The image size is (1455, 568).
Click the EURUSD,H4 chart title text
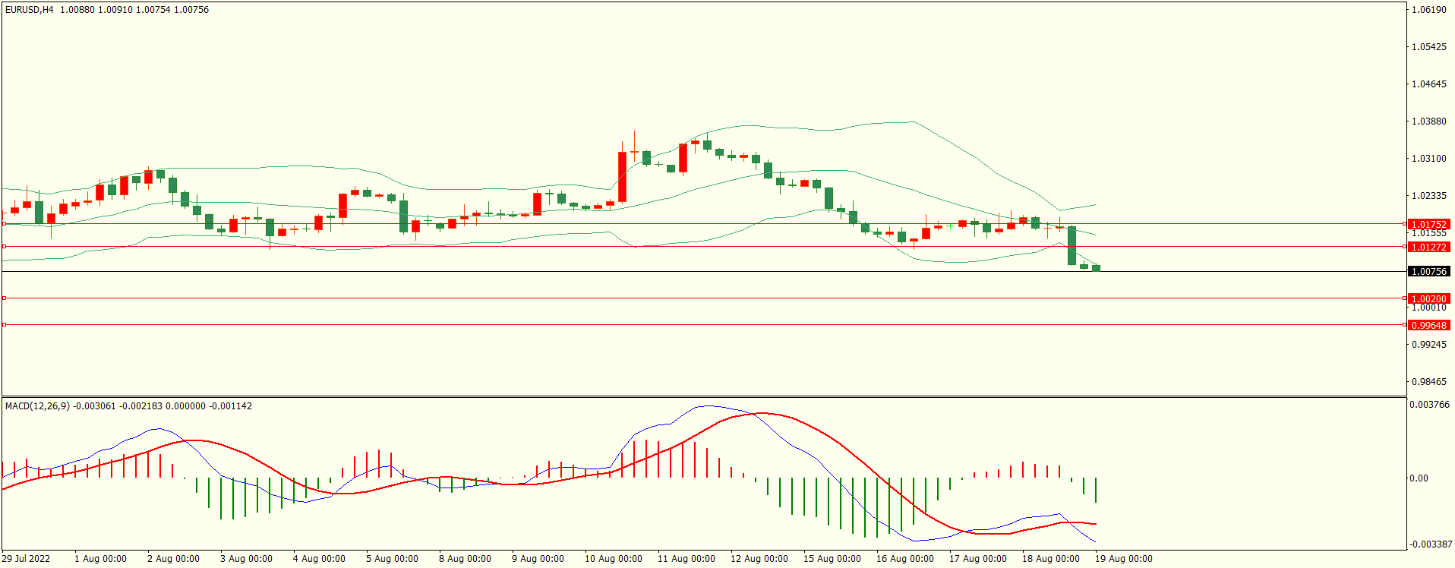point(30,10)
